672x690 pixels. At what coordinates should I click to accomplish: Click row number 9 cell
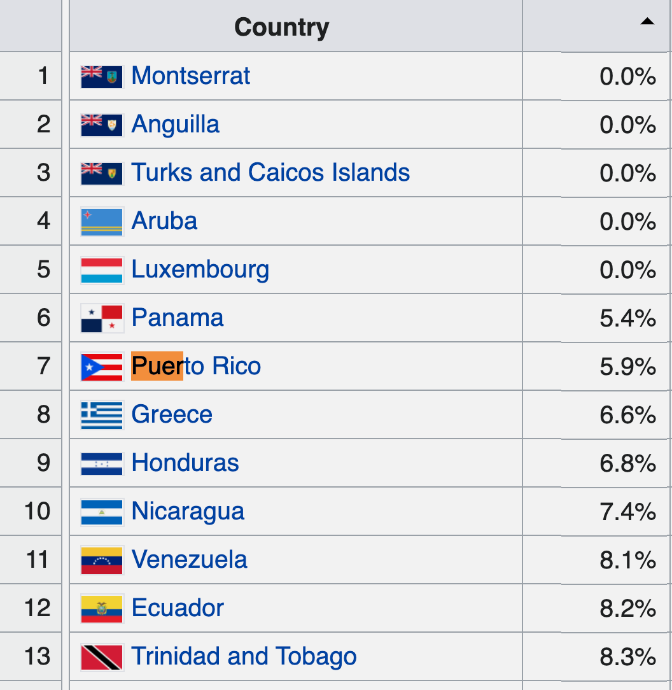click(43, 463)
